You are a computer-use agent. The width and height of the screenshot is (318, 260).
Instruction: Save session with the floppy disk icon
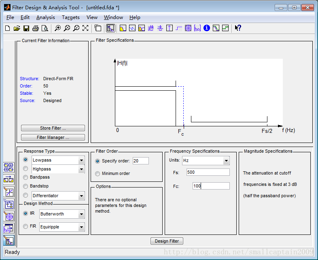[x=26, y=28]
